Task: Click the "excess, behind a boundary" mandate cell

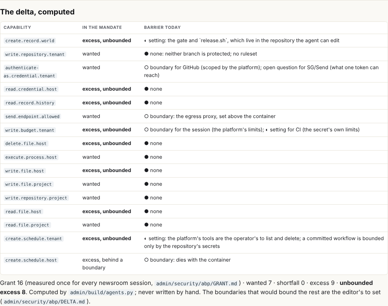Action: [x=103, y=264]
